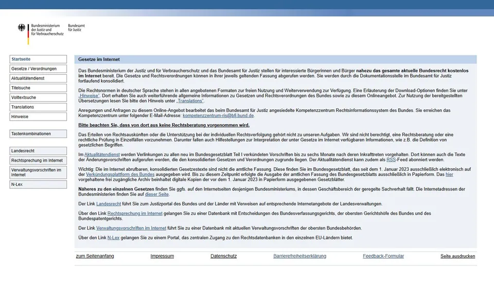Open Landesrecht in the sidebar menu
Image resolution: width=494 pixels, height=308 pixels.
38,151
